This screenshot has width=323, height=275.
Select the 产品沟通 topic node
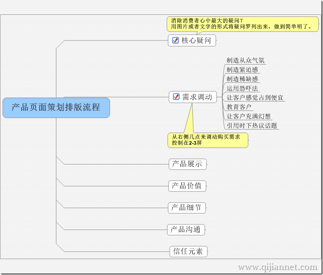pyautogui.click(x=186, y=229)
